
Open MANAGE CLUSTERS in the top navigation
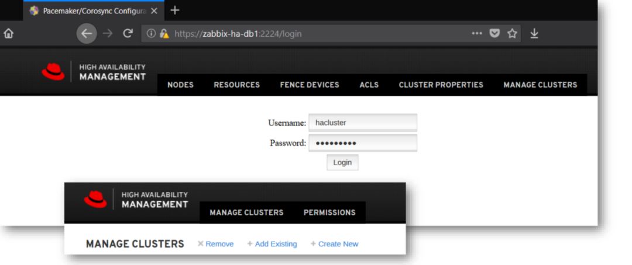click(x=540, y=85)
